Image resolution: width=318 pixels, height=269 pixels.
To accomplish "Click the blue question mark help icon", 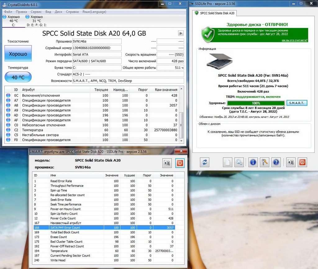I will pos(276,162).
